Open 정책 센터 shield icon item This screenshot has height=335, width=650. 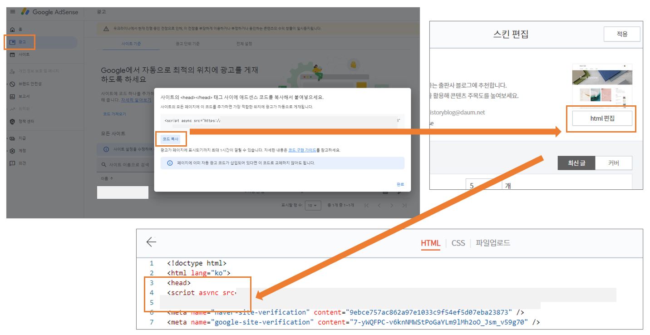tap(22, 122)
